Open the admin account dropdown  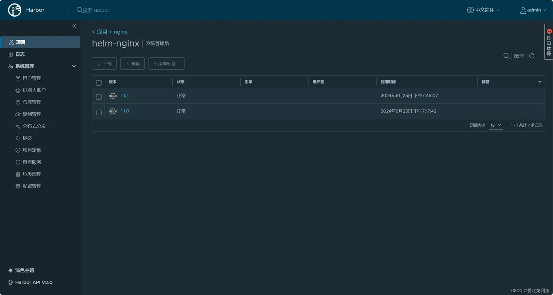point(533,10)
